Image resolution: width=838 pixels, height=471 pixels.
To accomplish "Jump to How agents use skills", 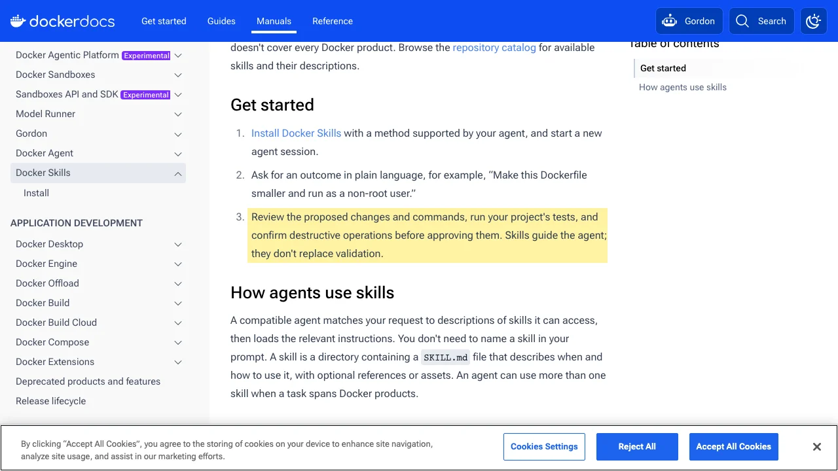I will 683,87.
